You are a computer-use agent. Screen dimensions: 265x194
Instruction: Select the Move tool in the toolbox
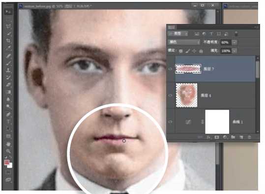(x=8, y=12)
